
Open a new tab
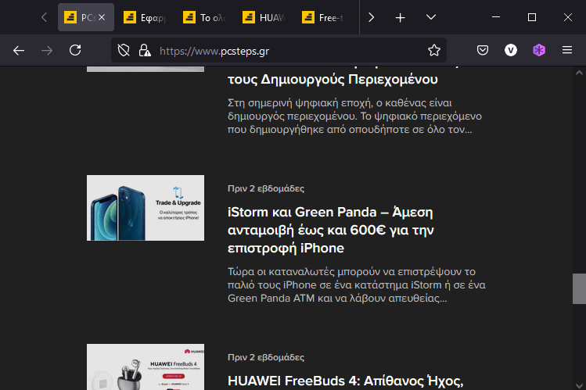coord(401,17)
